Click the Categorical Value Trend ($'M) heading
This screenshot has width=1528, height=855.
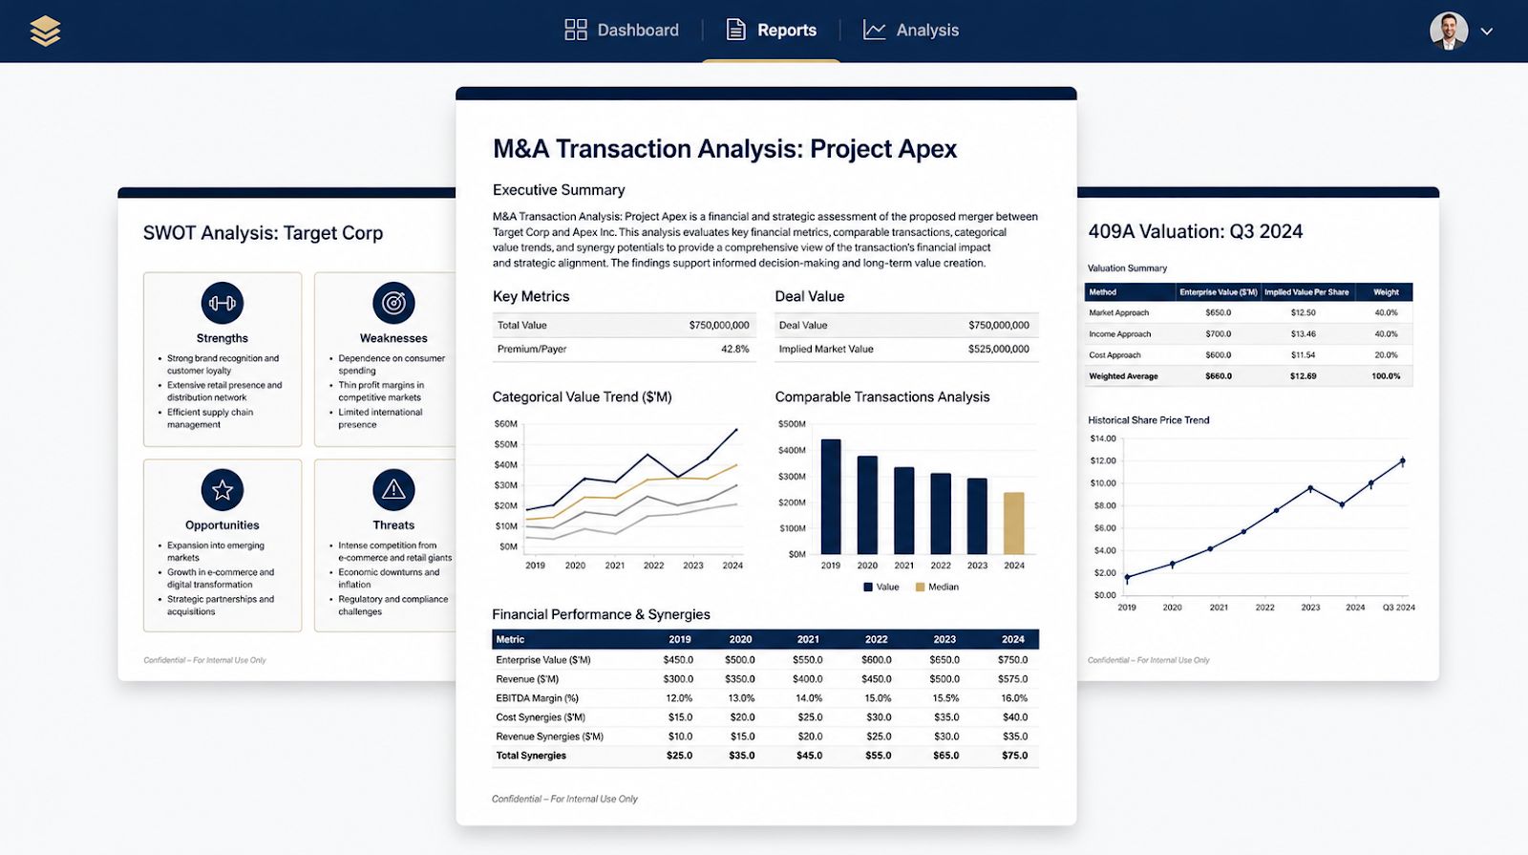(x=582, y=396)
